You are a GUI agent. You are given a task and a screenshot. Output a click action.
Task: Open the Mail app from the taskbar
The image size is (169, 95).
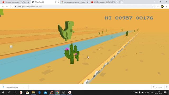(x=45, y=92)
